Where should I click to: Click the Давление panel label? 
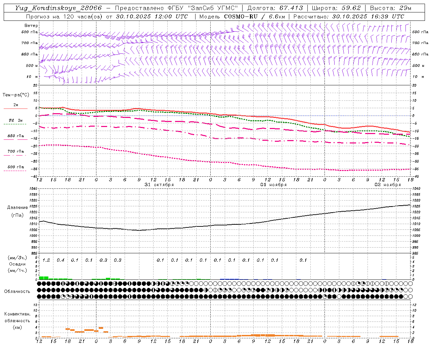point(17,208)
